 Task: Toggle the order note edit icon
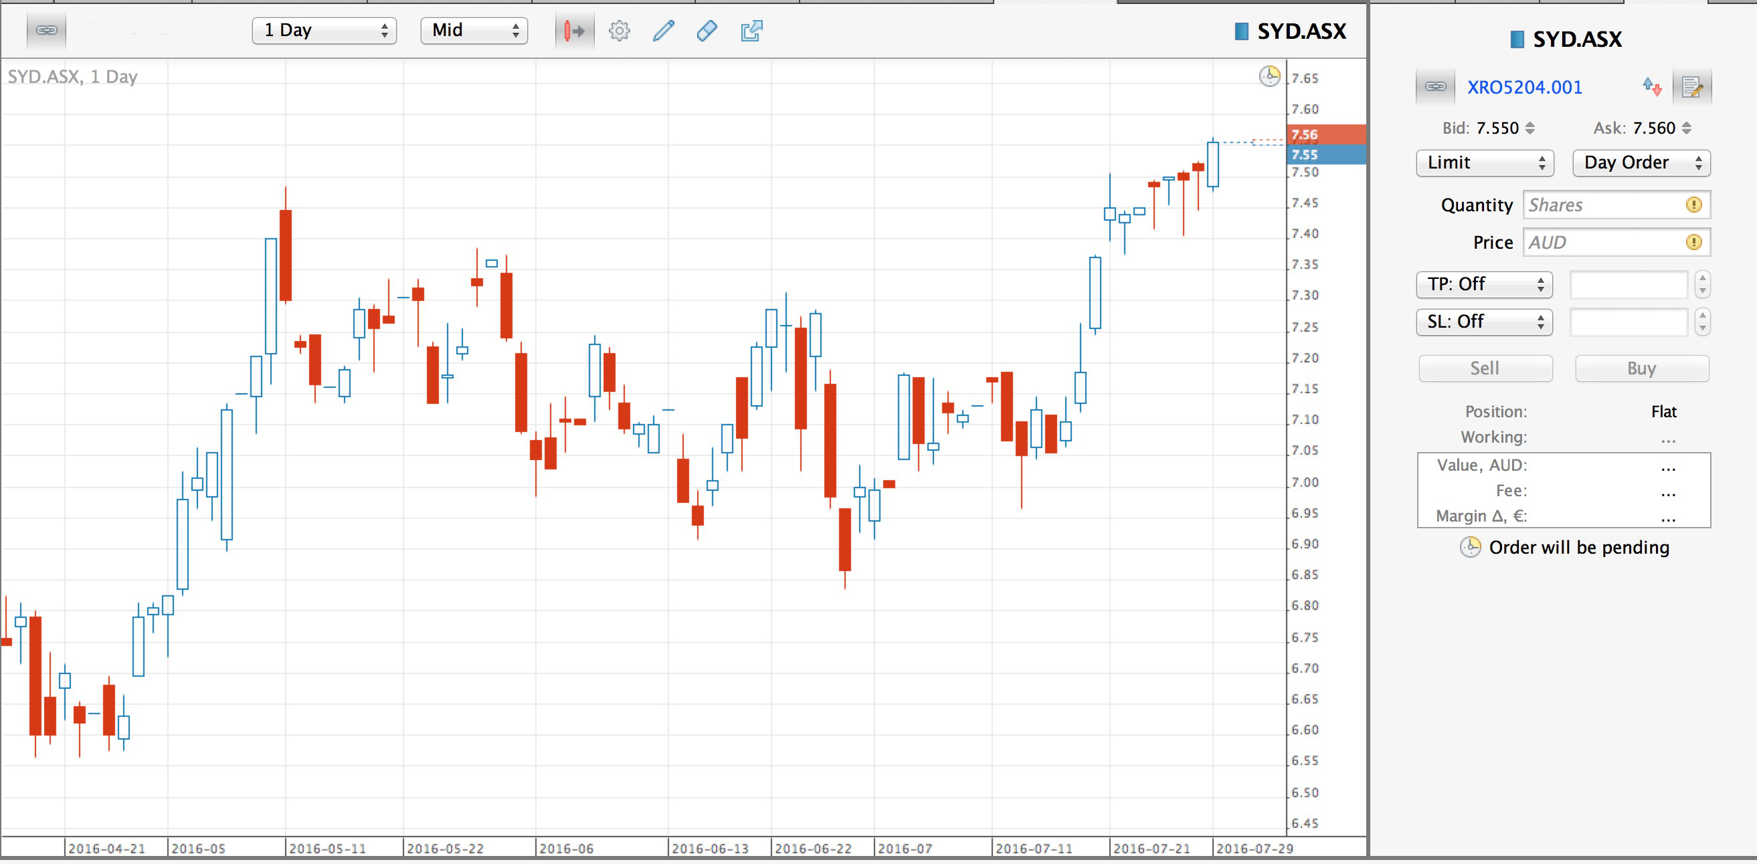pos(1692,87)
